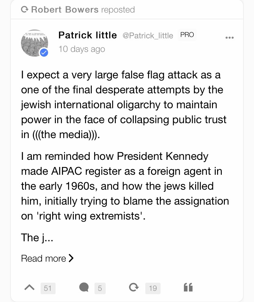View the 51 upvote count
Screen dimensions: 254x302
coord(48,288)
